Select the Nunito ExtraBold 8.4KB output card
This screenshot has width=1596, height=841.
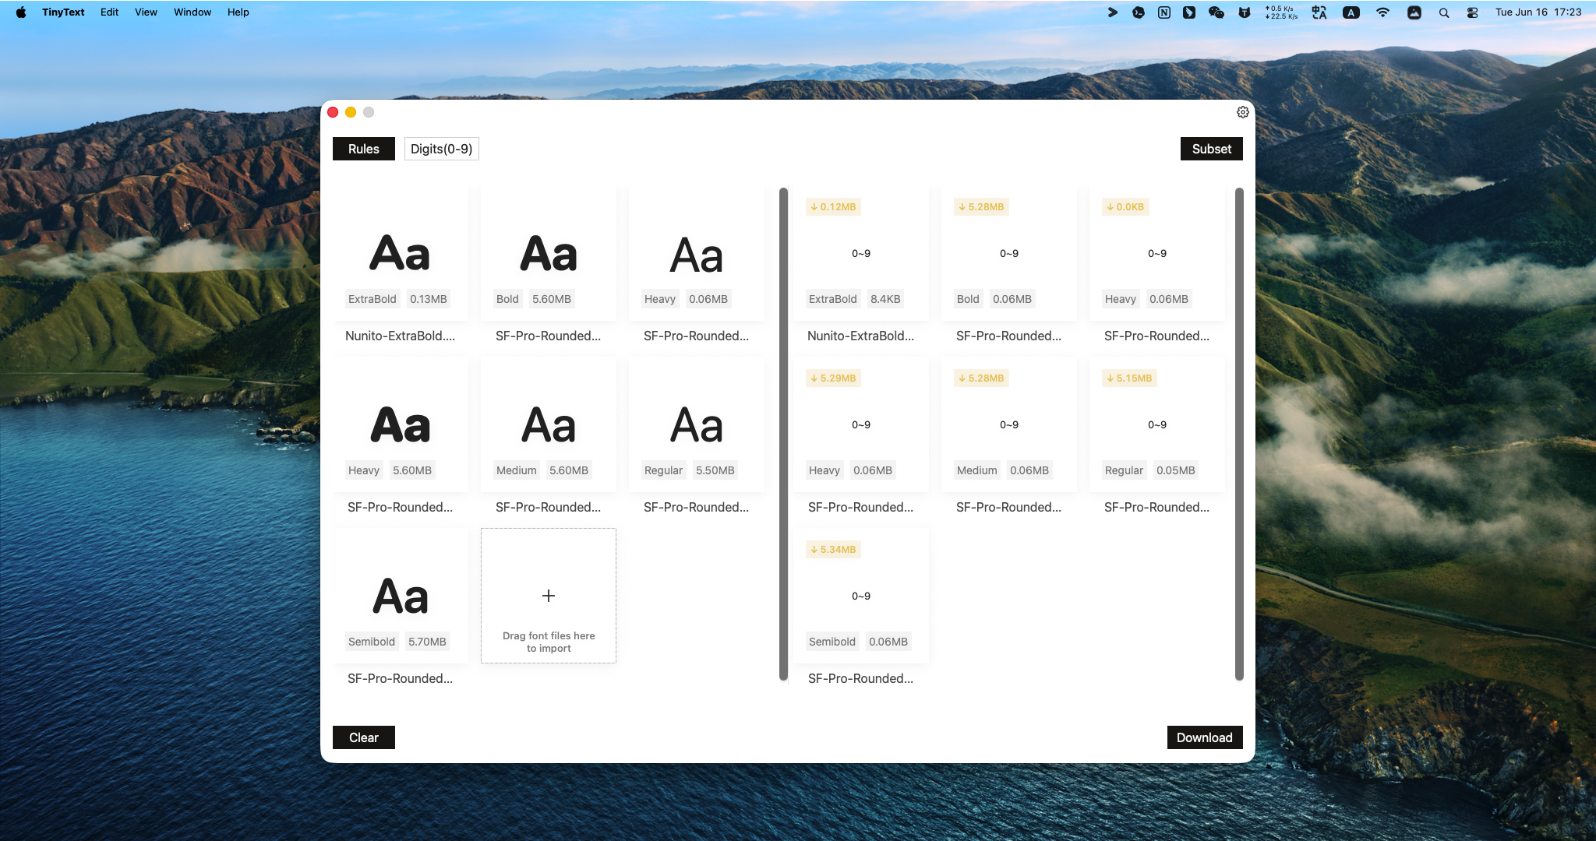pos(861,253)
